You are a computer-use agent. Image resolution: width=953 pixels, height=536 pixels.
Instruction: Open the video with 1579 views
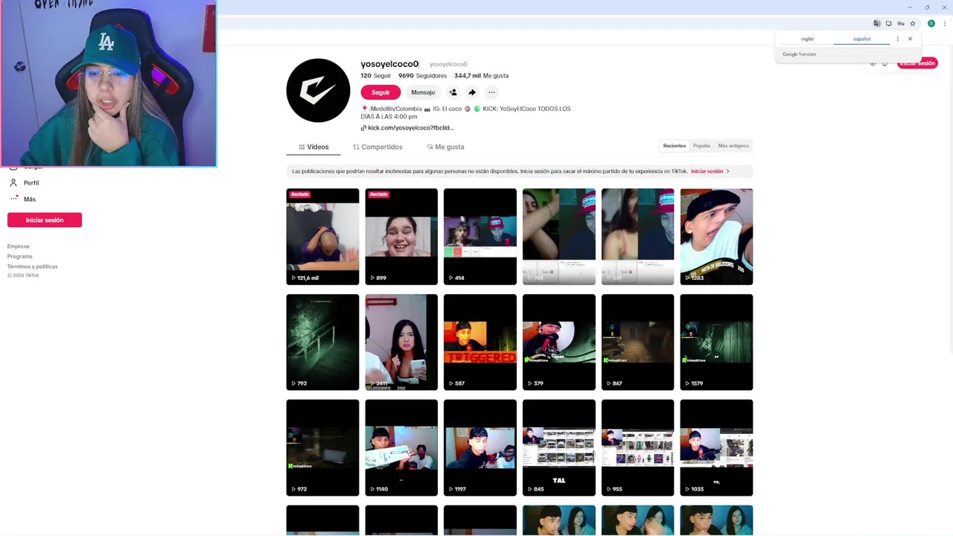coord(716,342)
